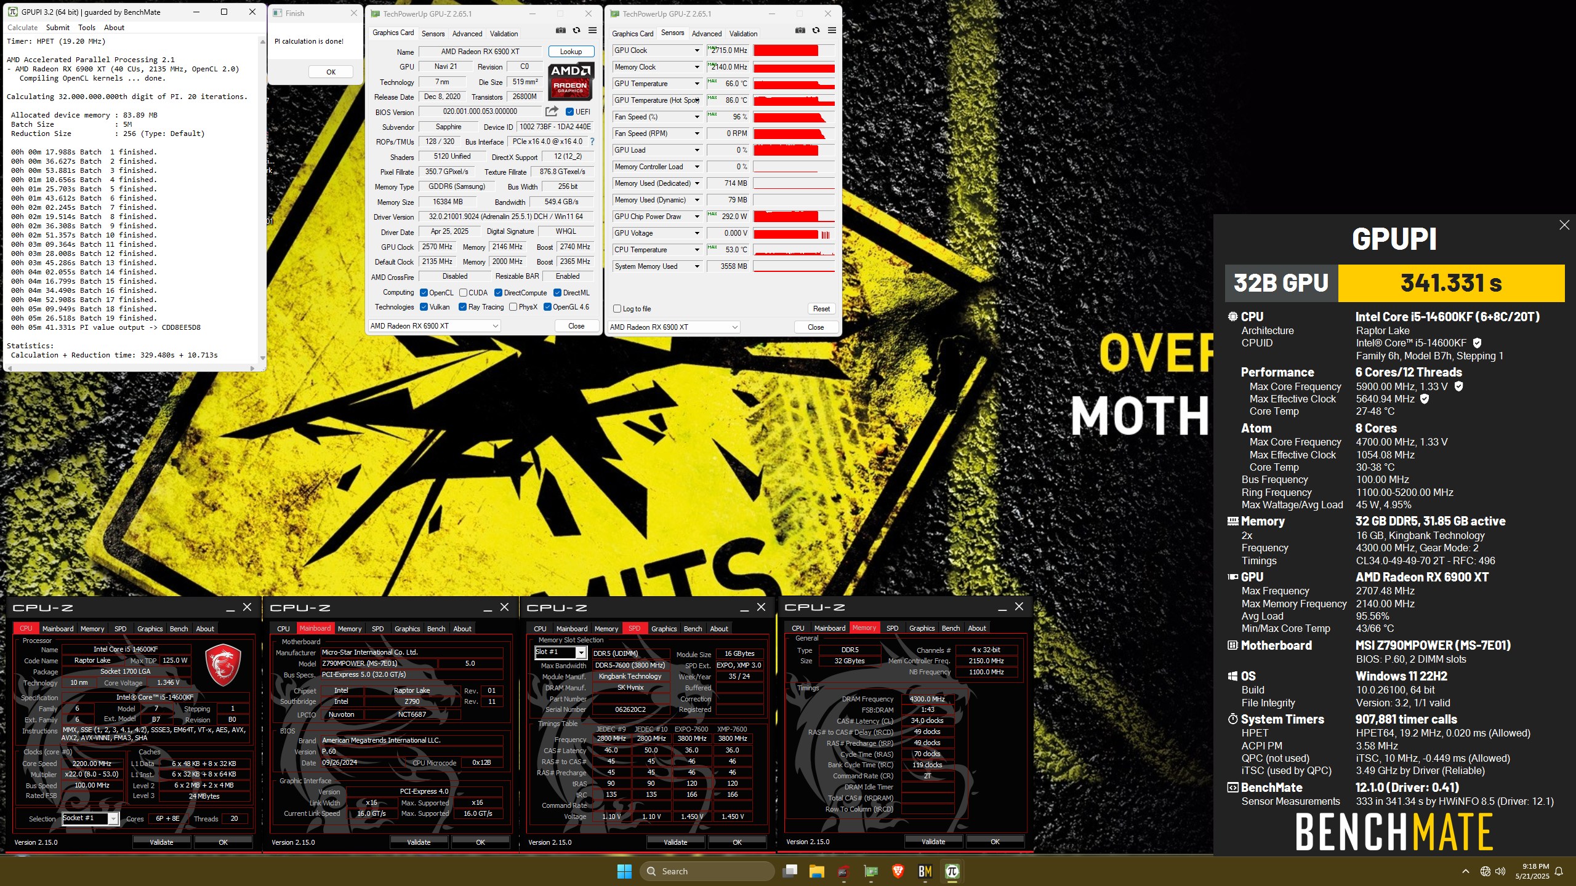The image size is (1576, 886).
Task: Open the notification bell in the taskbar
Action: [1559, 871]
